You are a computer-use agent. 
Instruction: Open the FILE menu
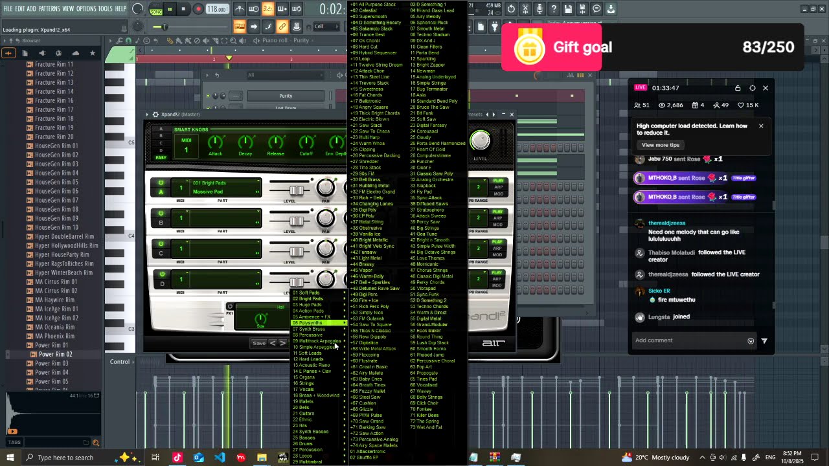8,9
